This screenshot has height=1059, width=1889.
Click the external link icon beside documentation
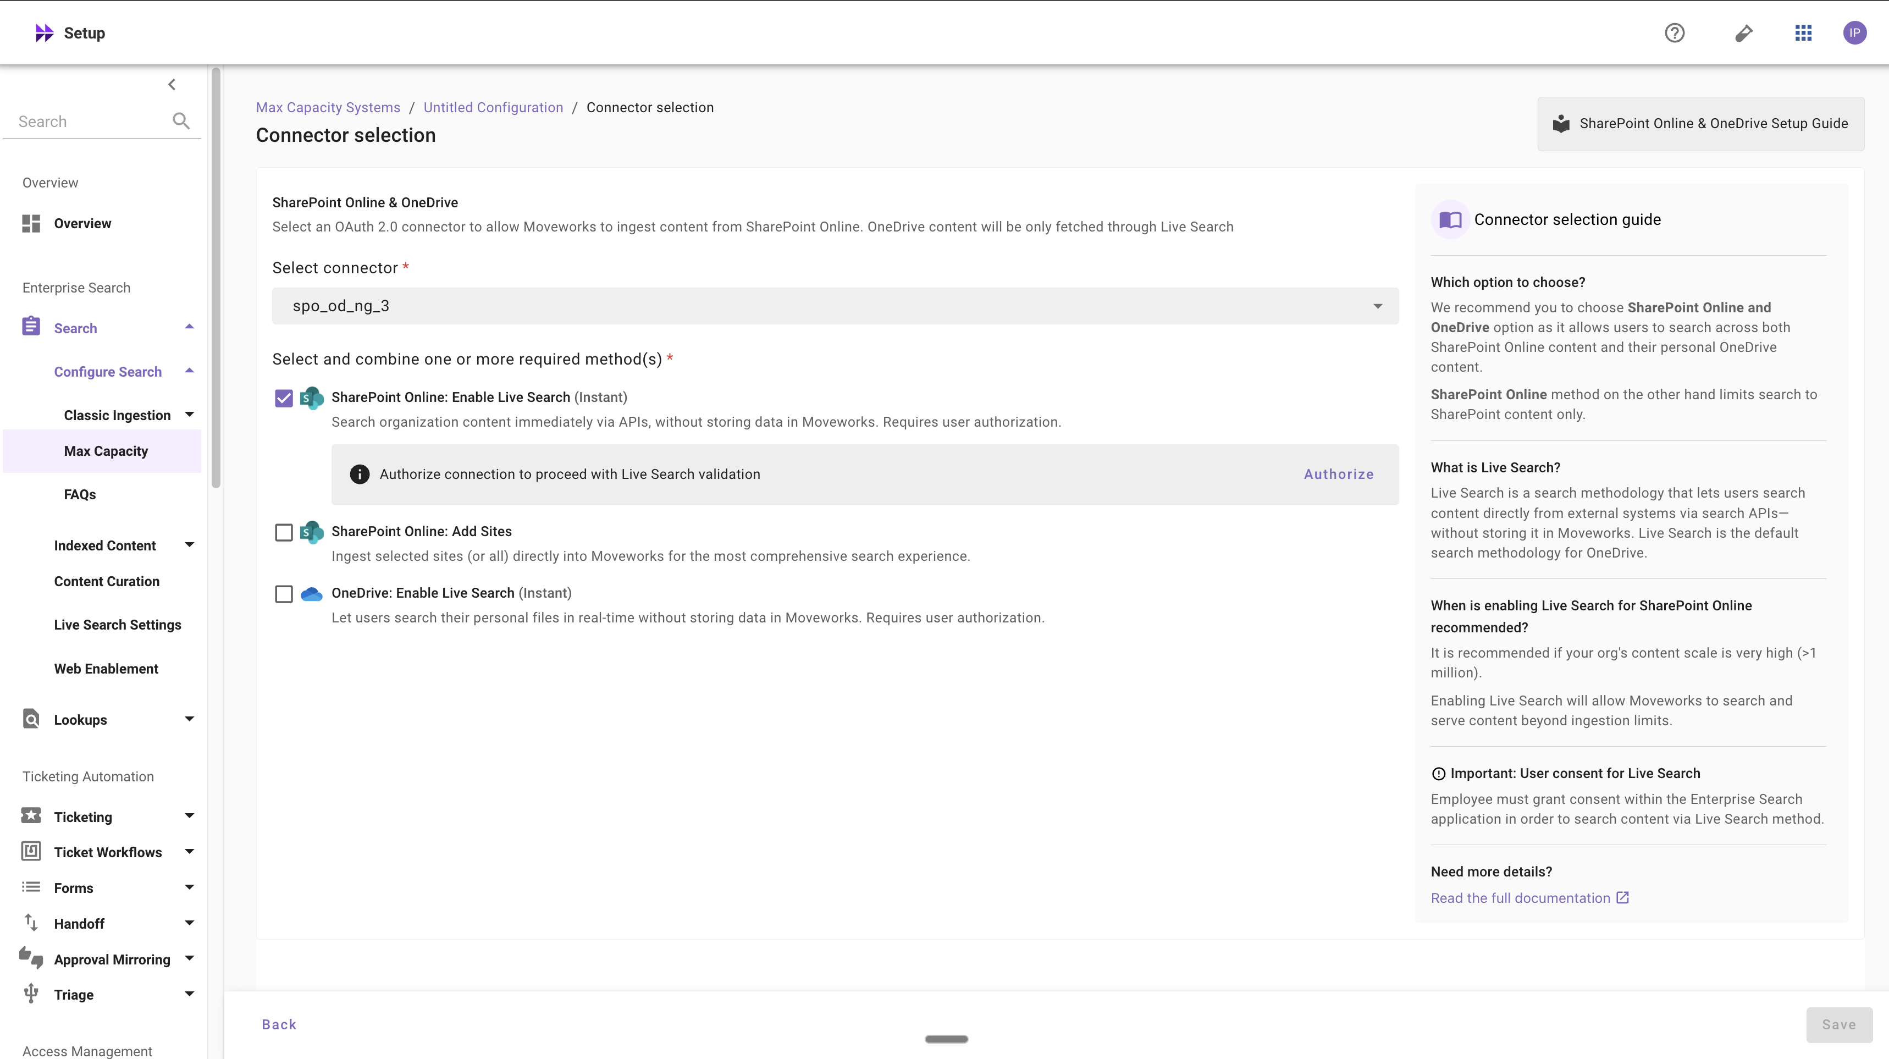tap(1623, 898)
